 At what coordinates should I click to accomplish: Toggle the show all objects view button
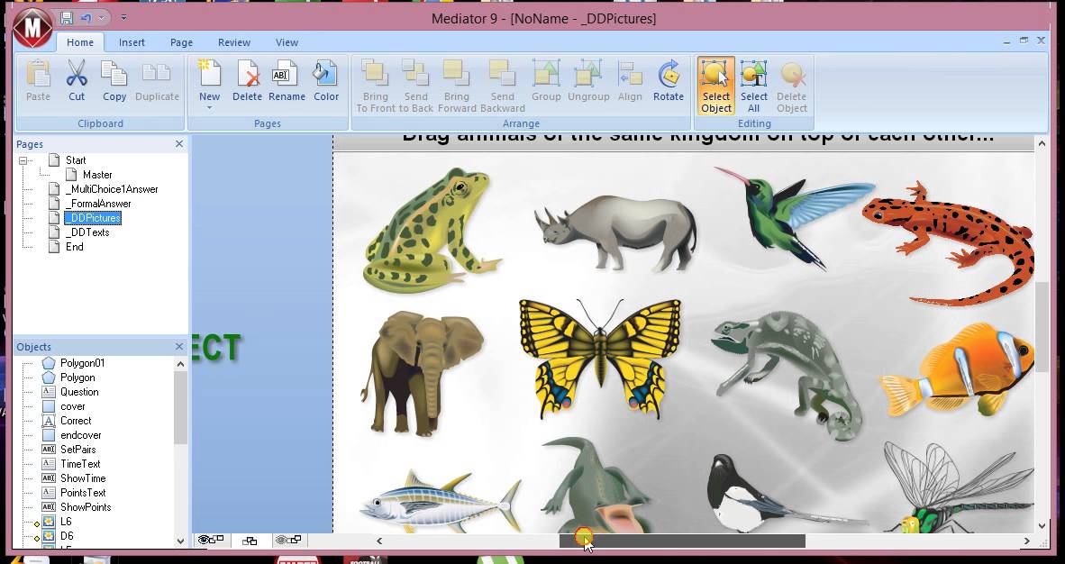click(x=250, y=541)
